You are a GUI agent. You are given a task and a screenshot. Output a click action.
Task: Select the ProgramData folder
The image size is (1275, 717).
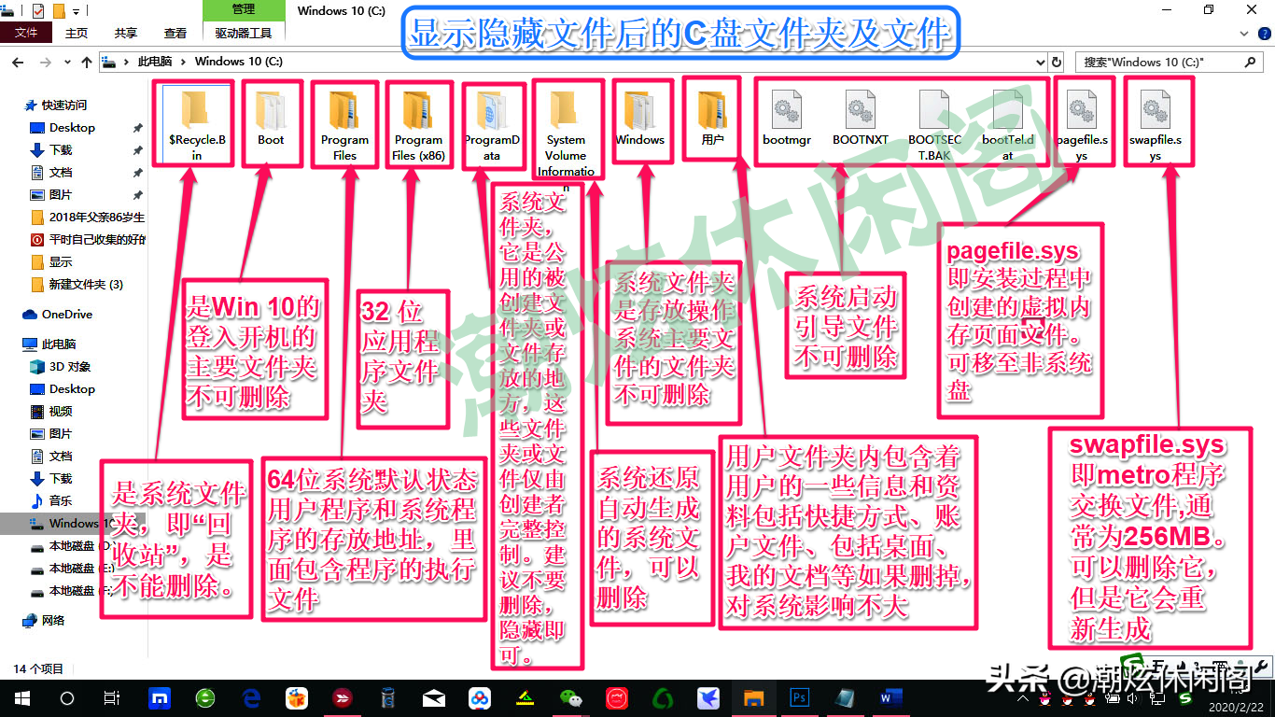492,124
